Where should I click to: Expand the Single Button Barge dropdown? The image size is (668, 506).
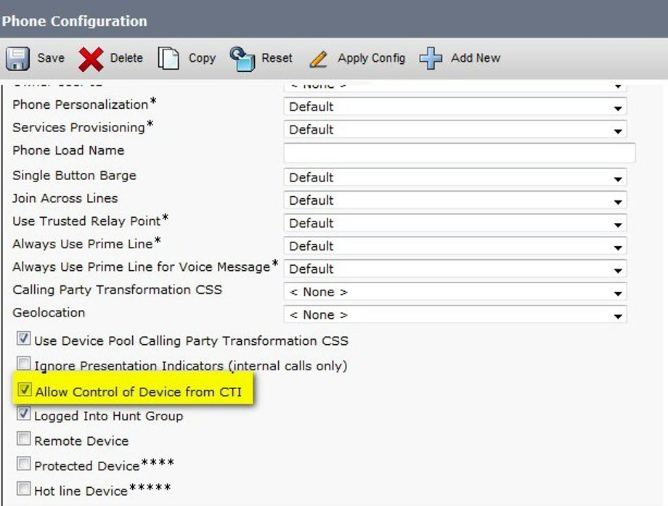[x=455, y=178]
